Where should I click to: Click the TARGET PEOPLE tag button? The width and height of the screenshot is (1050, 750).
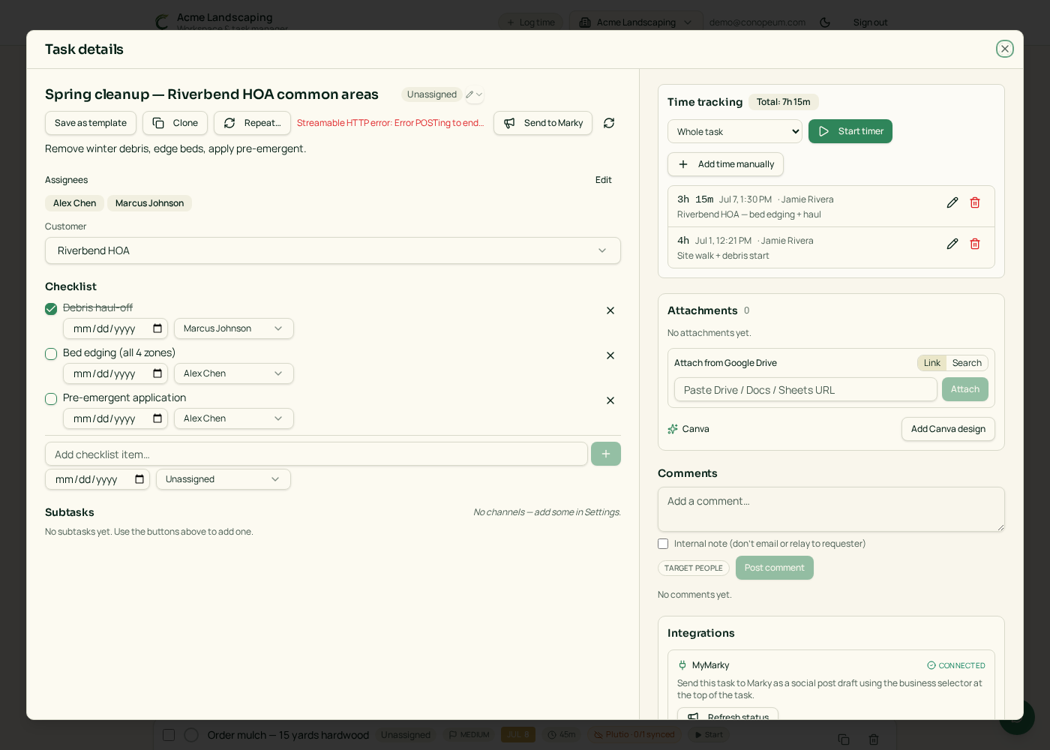tap(694, 568)
